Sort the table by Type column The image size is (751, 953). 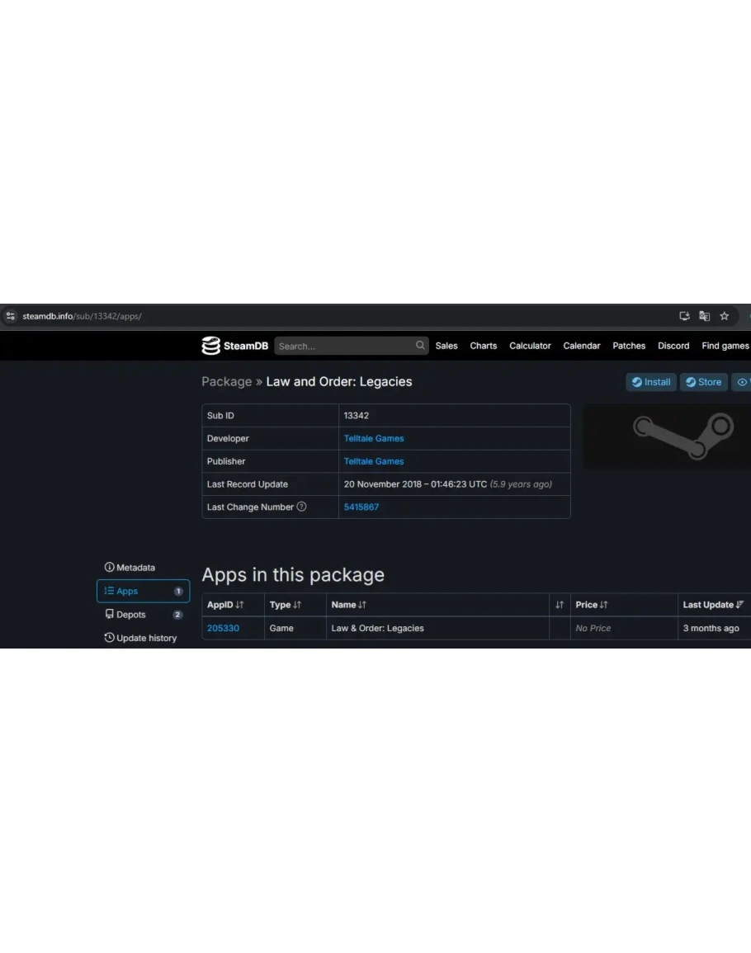(x=285, y=605)
